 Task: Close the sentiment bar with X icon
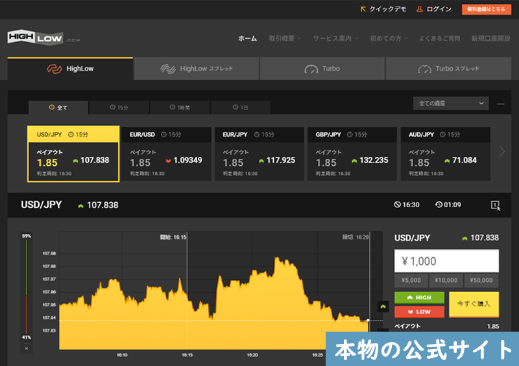(27, 349)
